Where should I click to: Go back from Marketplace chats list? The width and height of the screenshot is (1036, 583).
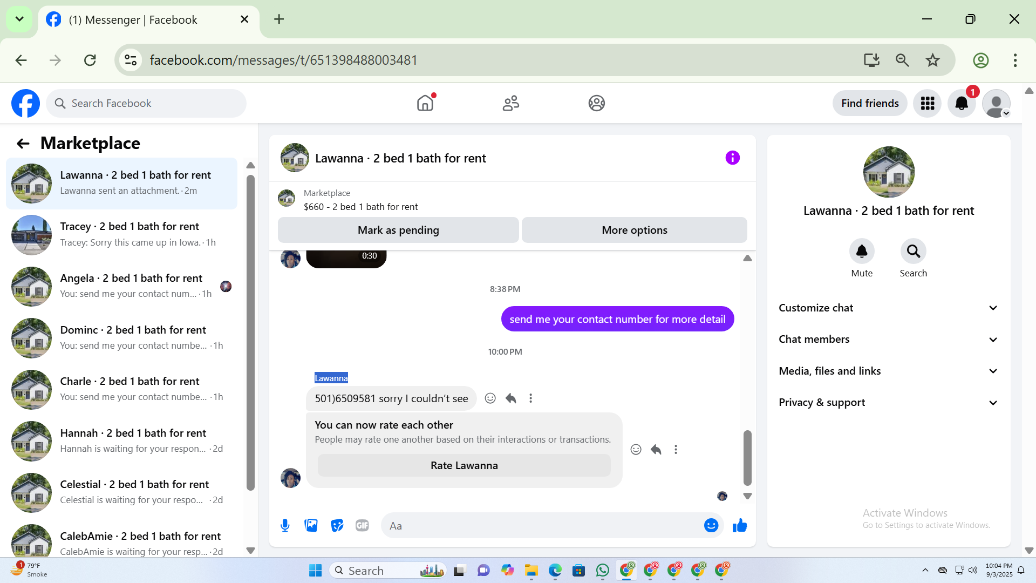click(x=23, y=143)
